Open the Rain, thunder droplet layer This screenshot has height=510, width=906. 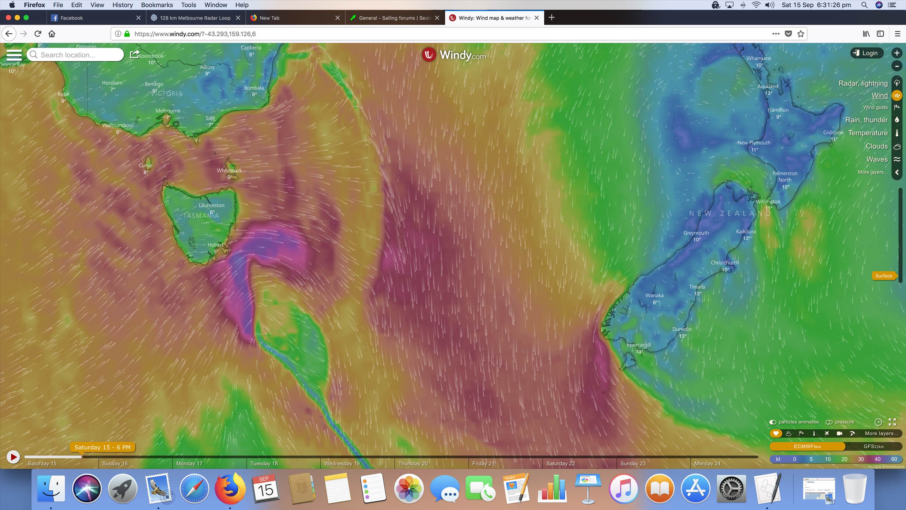coord(897,120)
